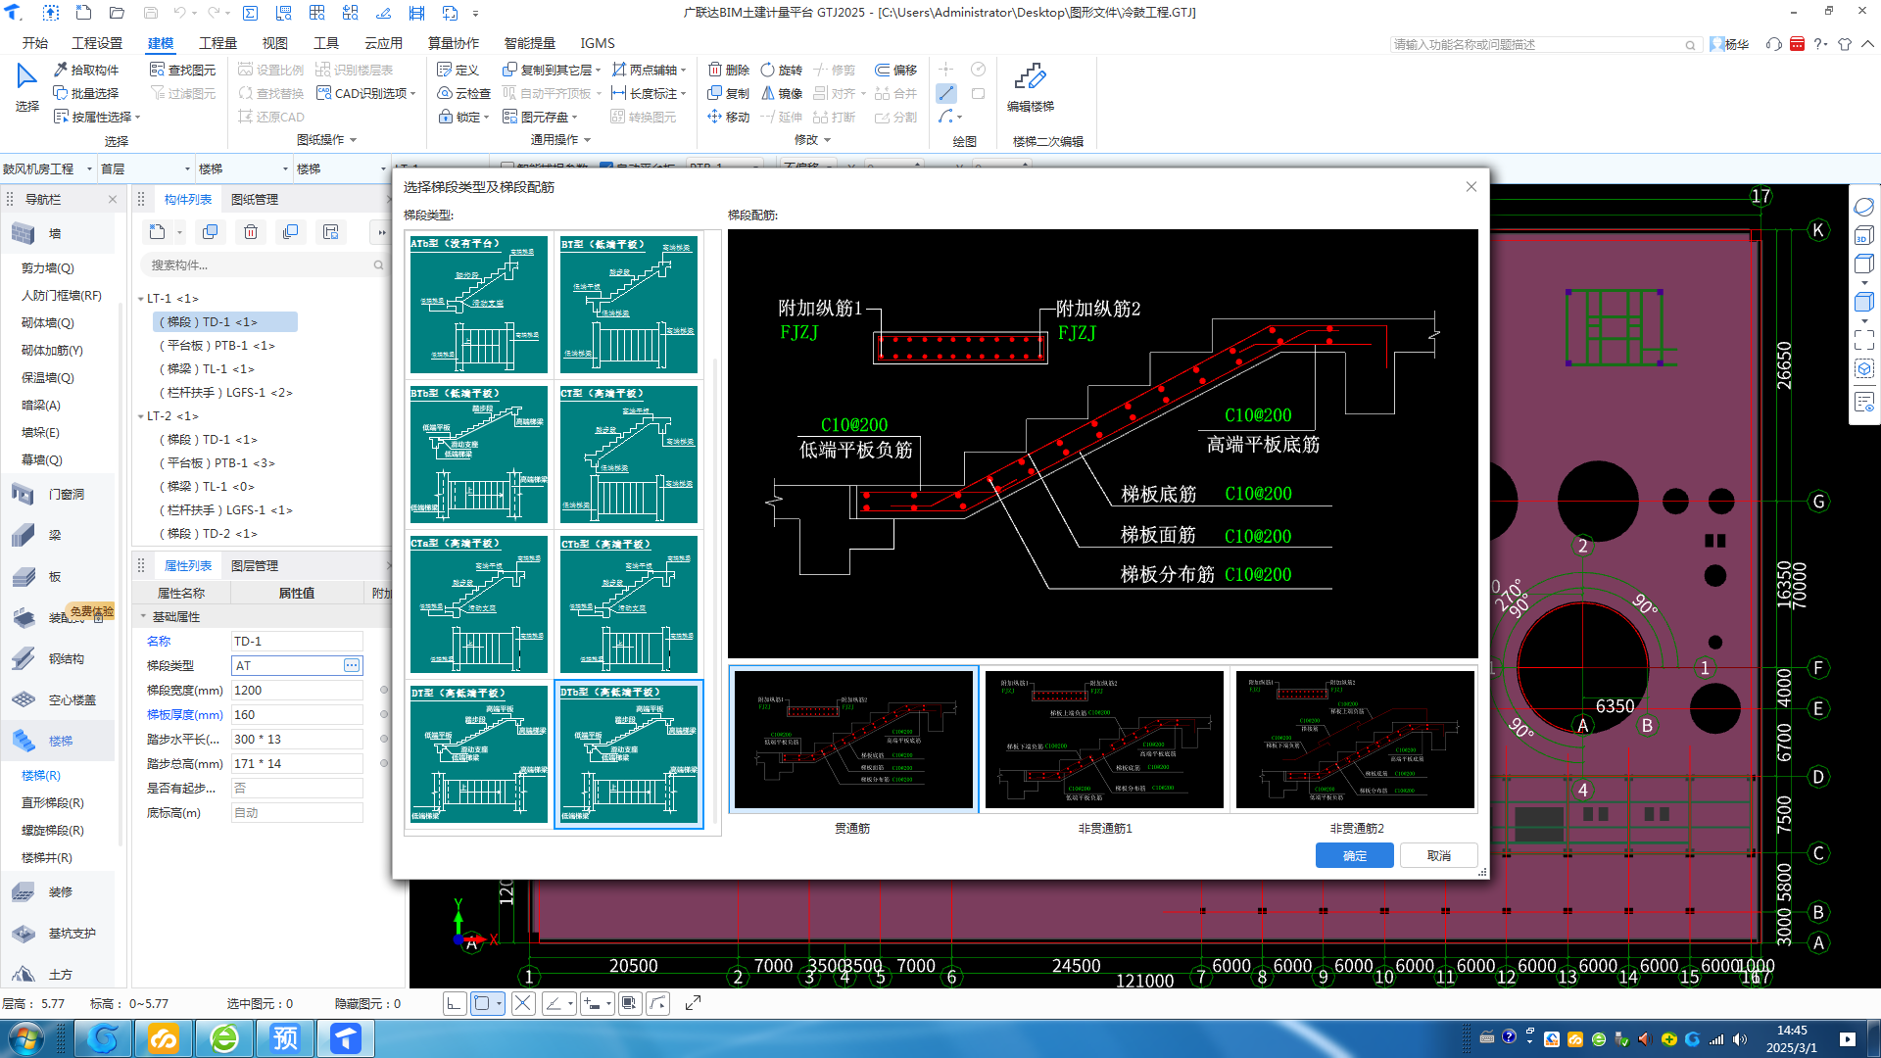Click the 梯板厚度 value field 160
Image resolution: width=1881 pixels, height=1058 pixels.
297,714
